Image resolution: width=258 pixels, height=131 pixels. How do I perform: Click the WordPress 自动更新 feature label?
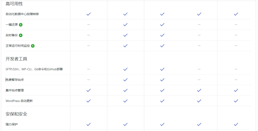19,101
